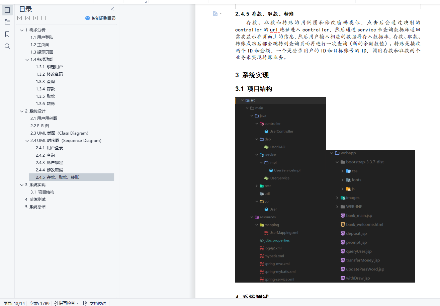Go to outline entry 2.1 用户用例图
Screen dimensions: 440x306
tap(44, 118)
